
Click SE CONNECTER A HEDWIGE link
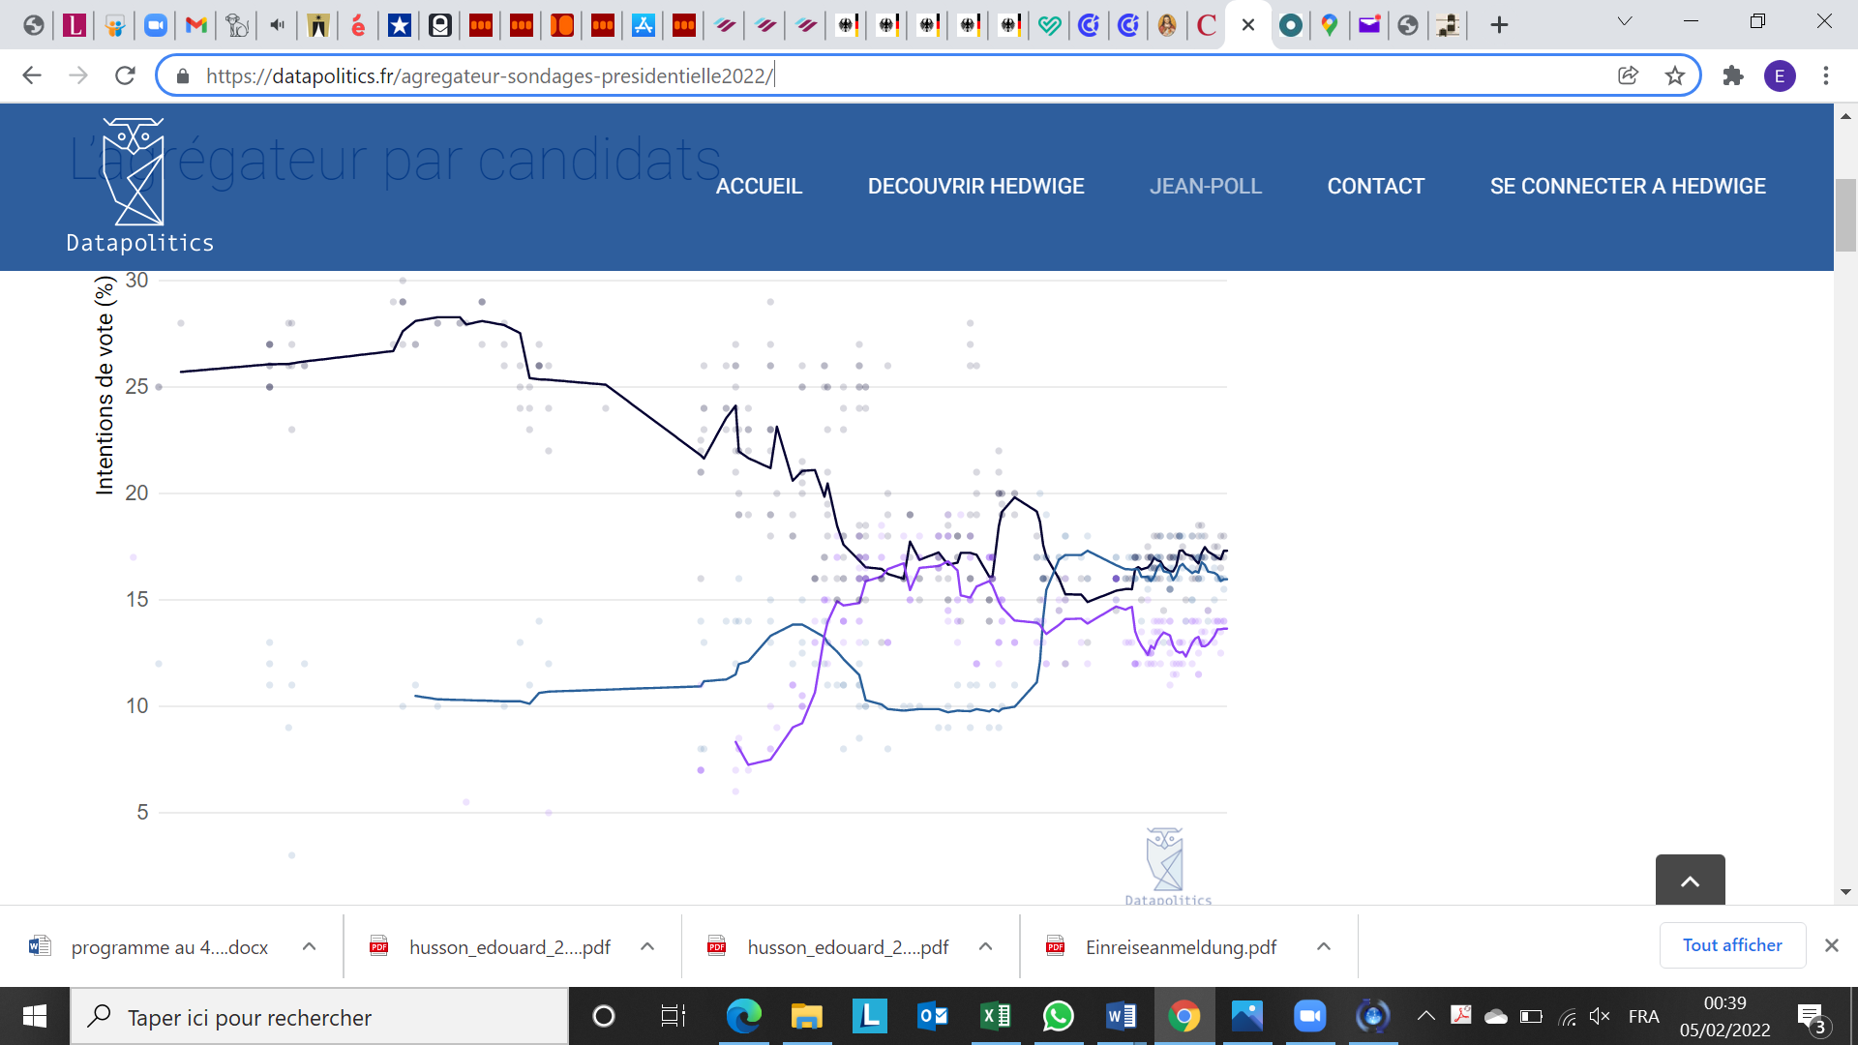[1628, 186]
